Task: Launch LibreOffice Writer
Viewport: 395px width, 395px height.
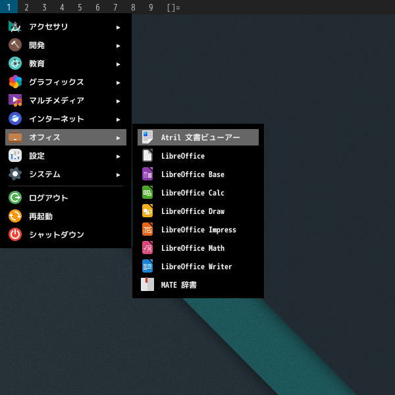Action: (x=198, y=266)
